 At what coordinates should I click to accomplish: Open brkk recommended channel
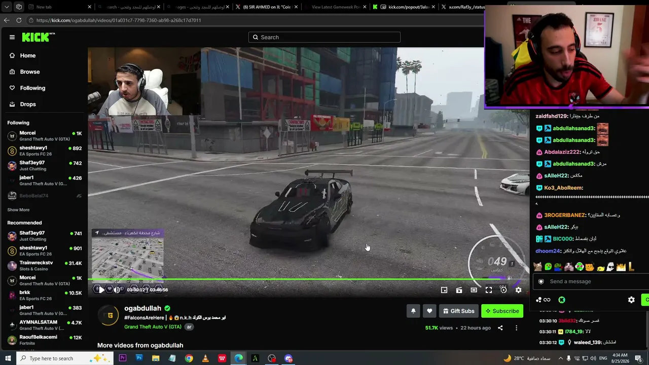pos(44,296)
